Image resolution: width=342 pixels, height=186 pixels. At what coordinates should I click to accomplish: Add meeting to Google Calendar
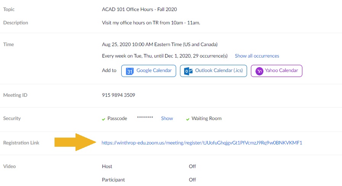click(149, 71)
